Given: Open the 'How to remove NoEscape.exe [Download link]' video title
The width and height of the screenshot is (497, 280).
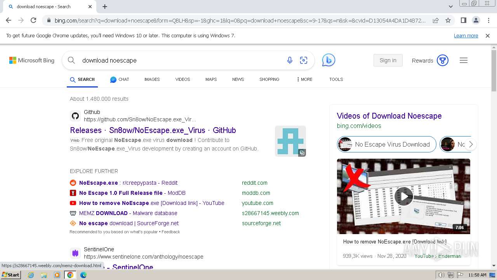Looking at the screenshot, I should (395, 241).
